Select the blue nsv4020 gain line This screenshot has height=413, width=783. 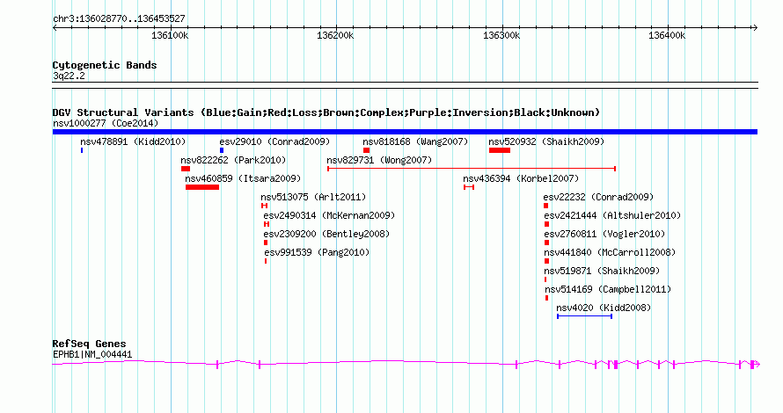(585, 316)
